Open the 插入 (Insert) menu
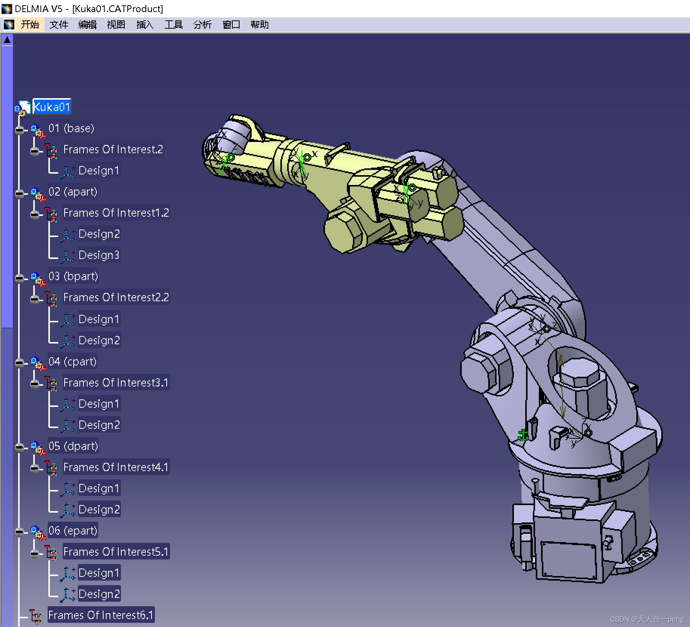This screenshot has height=627, width=690. tap(145, 25)
